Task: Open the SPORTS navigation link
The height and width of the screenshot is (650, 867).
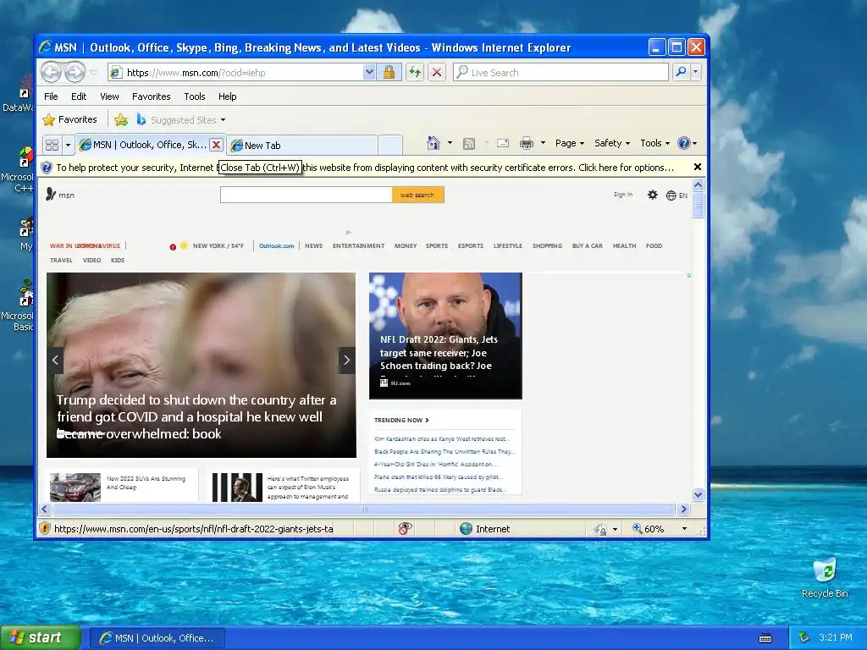Action: click(437, 246)
